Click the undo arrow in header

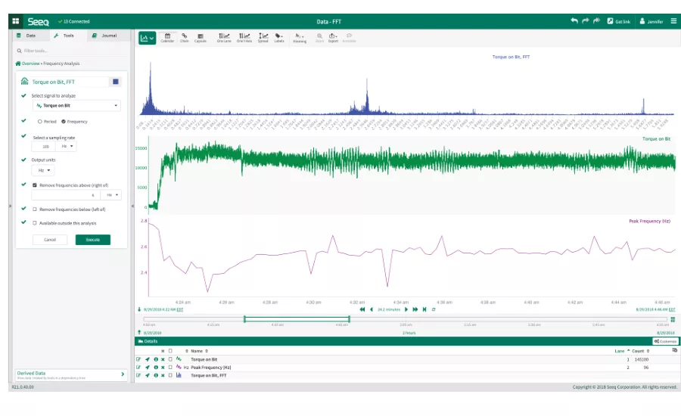point(574,21)
